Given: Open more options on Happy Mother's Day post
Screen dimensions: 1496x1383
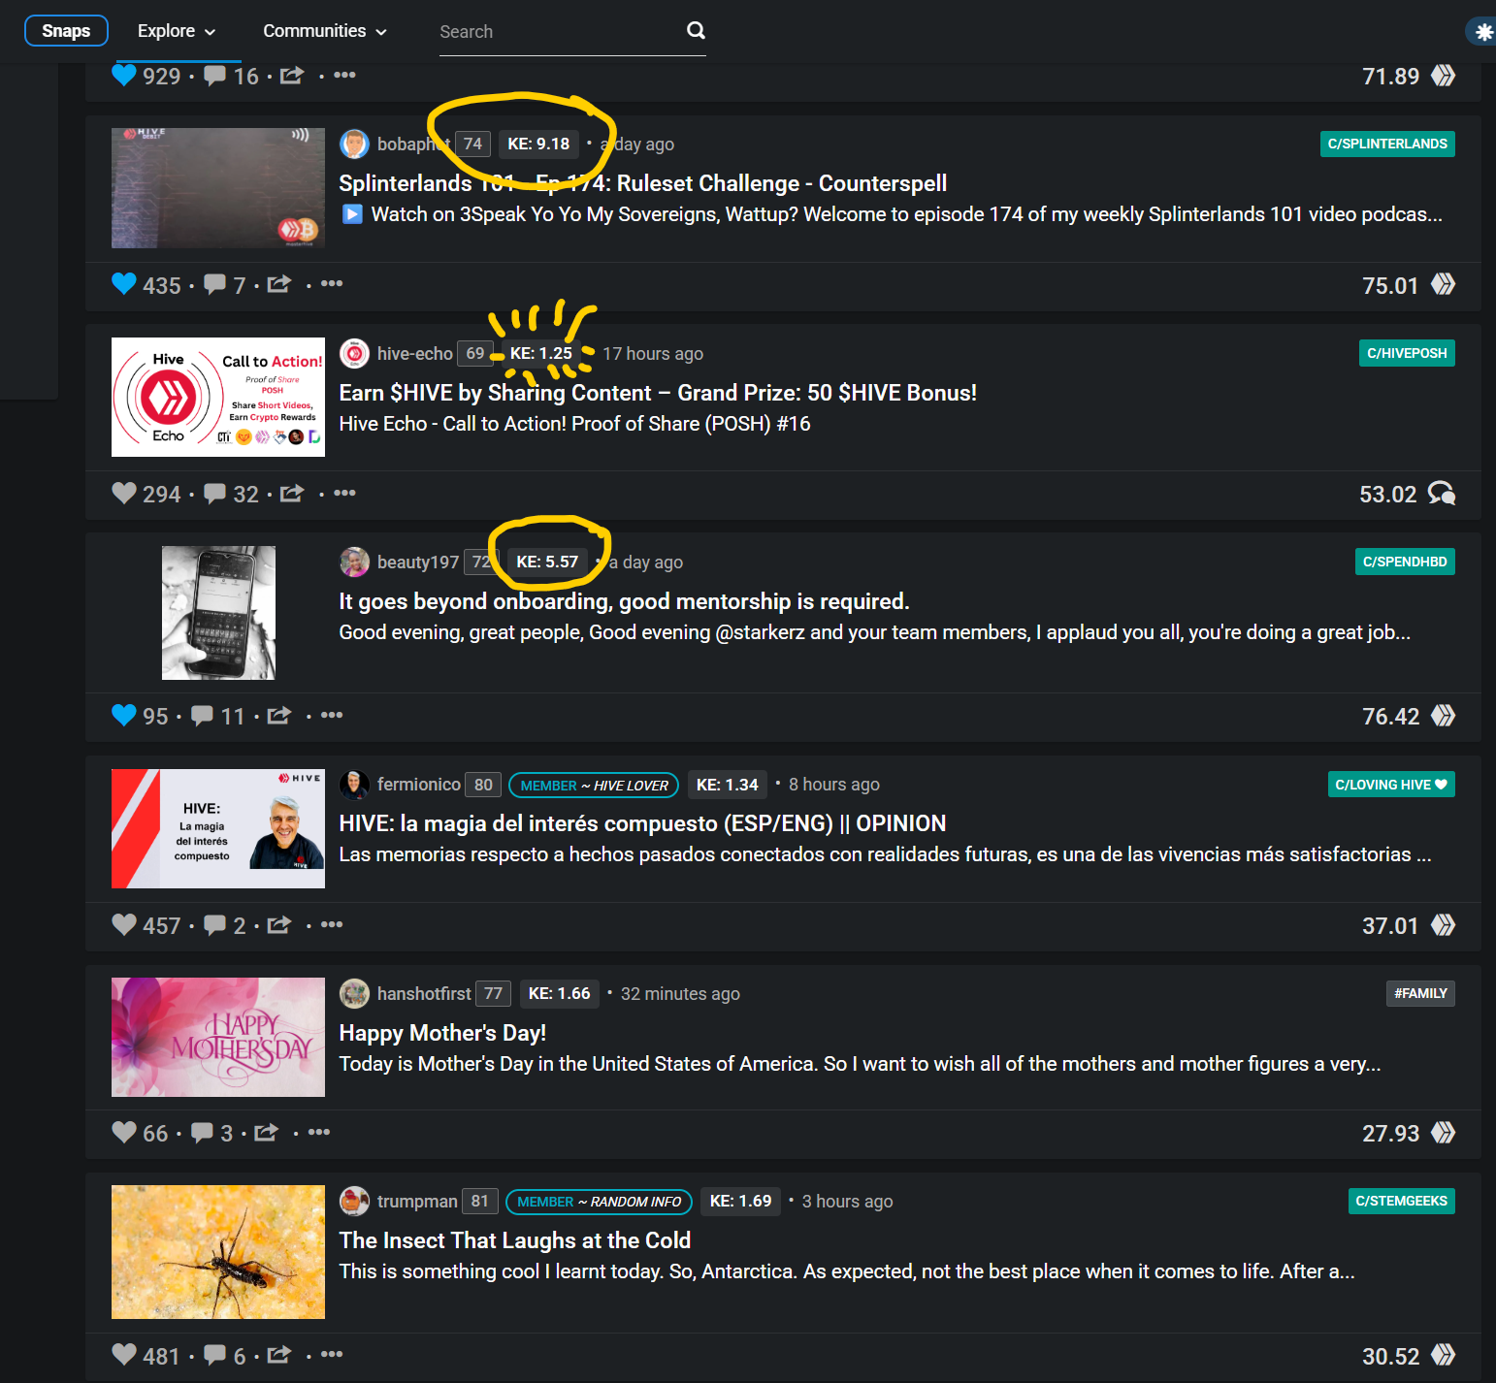Looking at the screenshot, I should (319, 1132).
